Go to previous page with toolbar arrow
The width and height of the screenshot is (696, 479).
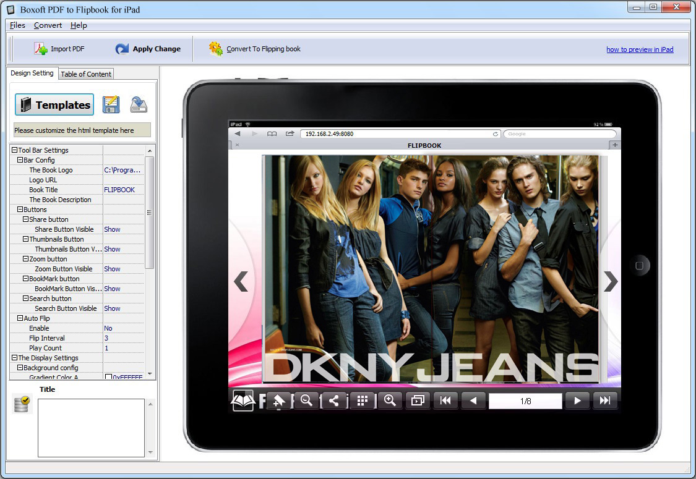pyautogui.click(x=473, y=401)
